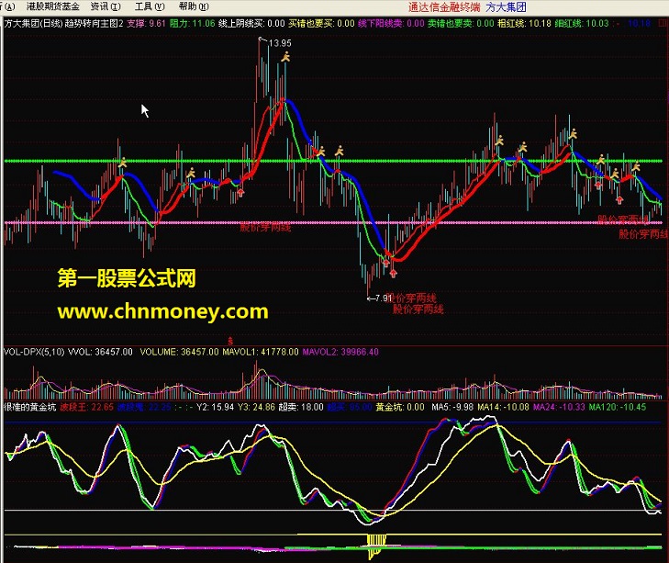Click the MA120: -10.45 value
Screen dimensions: 669x563
[x=618, y=407]
